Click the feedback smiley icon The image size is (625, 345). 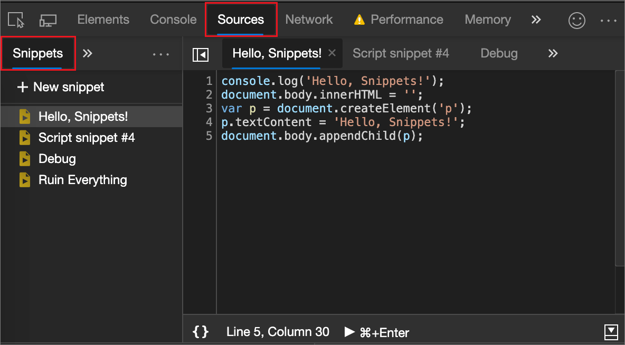(576, 20)
